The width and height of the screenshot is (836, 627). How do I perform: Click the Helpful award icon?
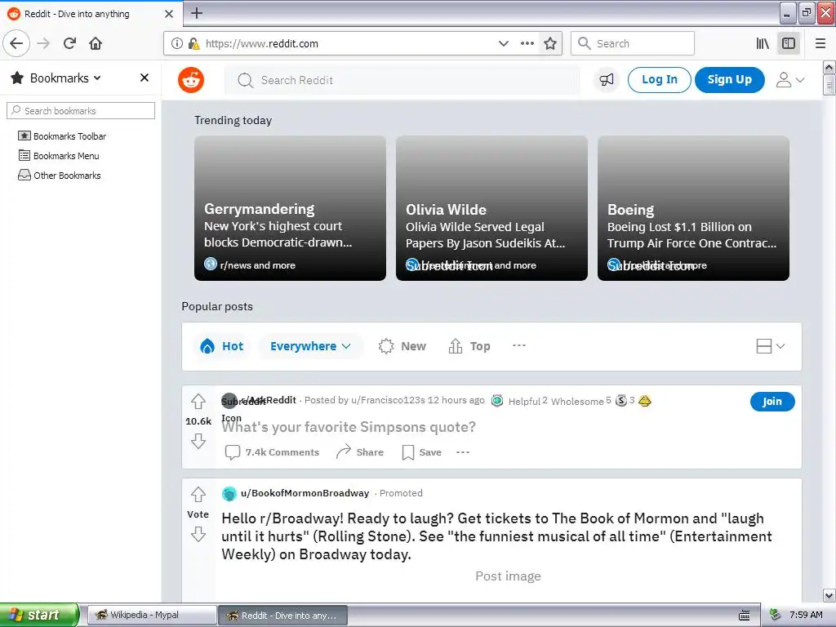pos(497,400)
